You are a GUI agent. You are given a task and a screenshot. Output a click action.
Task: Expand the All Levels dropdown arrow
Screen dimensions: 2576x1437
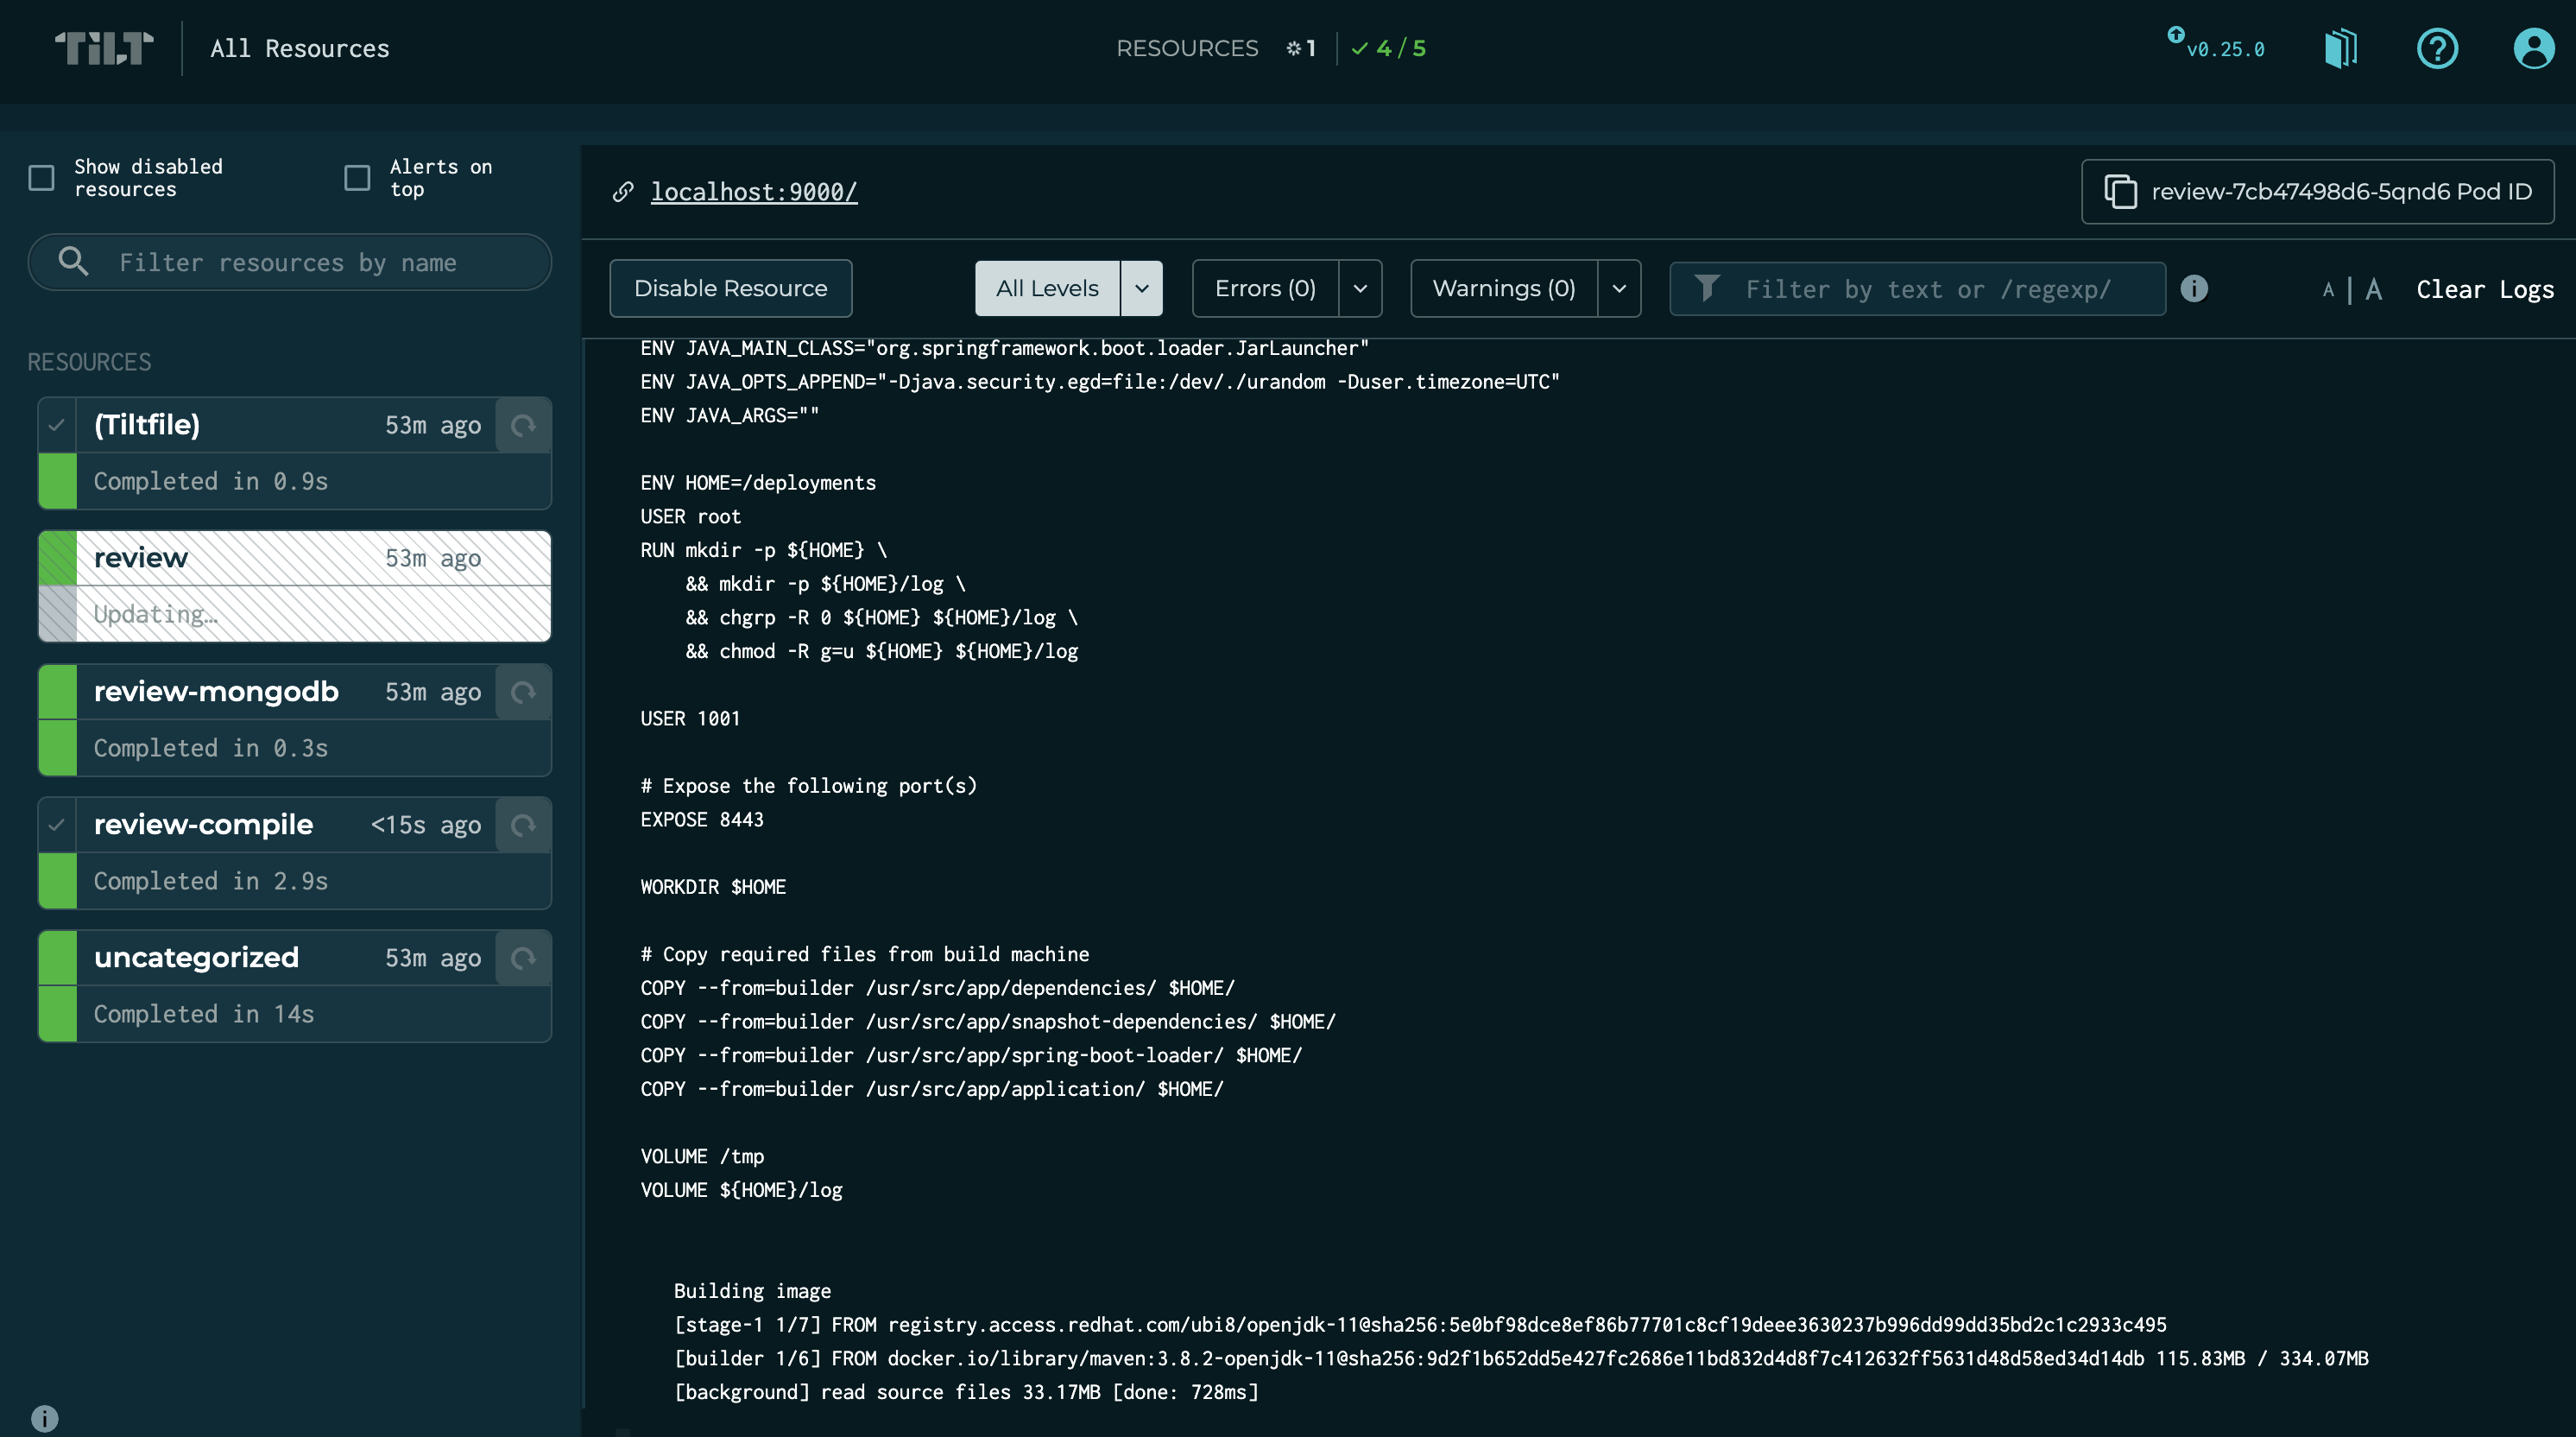pos(1141,289)
